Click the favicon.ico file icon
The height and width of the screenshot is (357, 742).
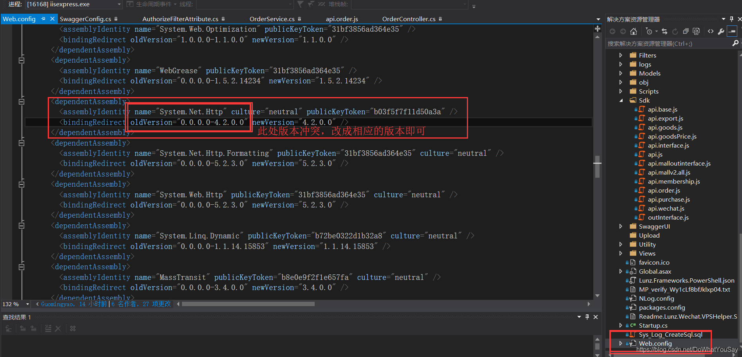click(633, 262)
